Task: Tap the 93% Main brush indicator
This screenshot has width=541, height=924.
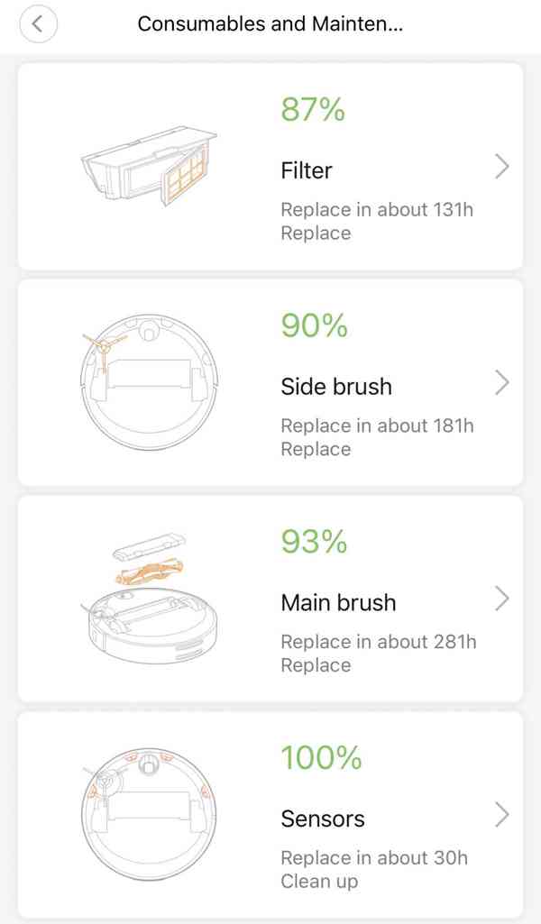Action: [313, 542]
